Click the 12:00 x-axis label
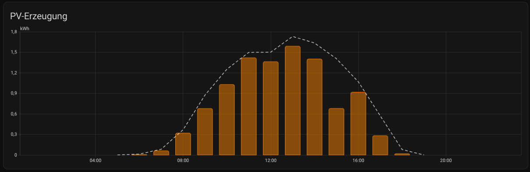The width and height of the screenshot is (530, 172). (x=270, y=161)
